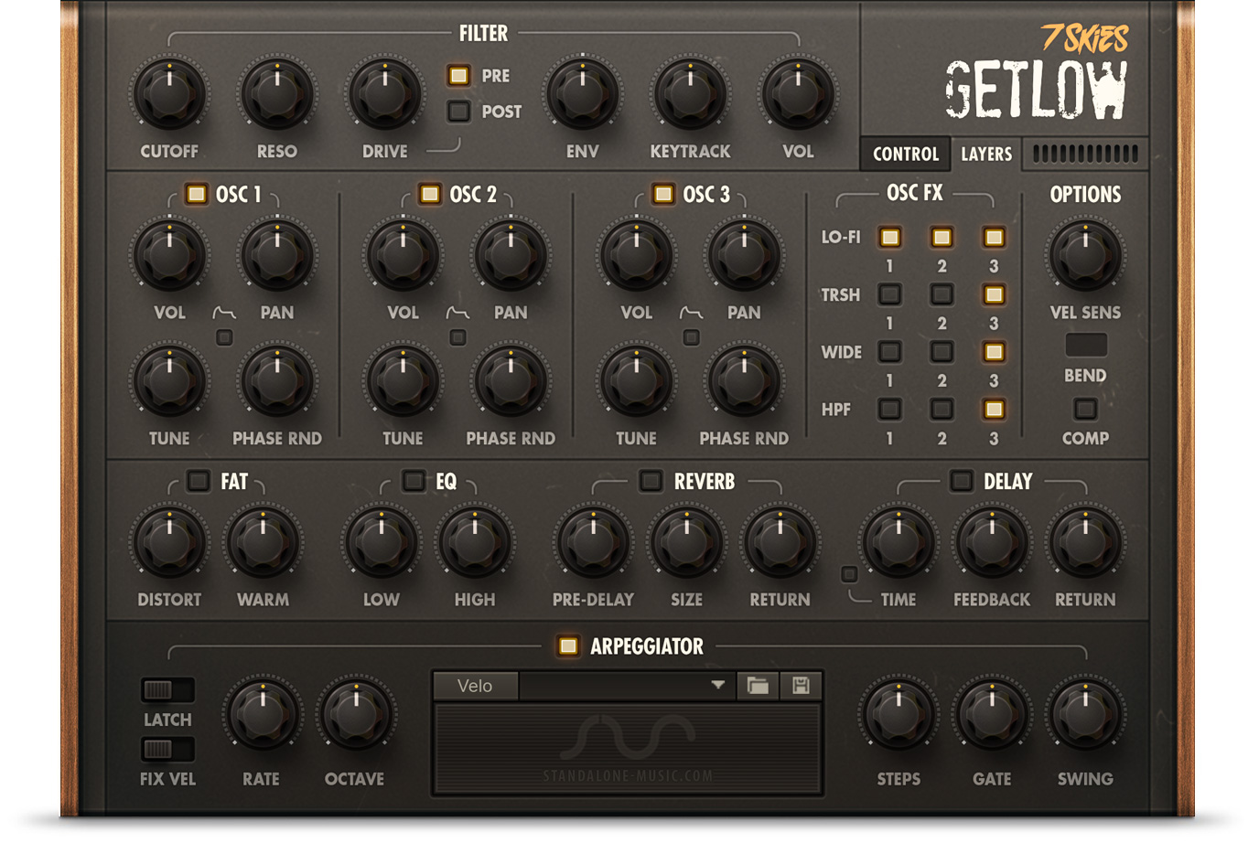Enable HPF for oscillator 2
Image resolution: width=1259 pixels, height=843 pixels.
[942, 409]
